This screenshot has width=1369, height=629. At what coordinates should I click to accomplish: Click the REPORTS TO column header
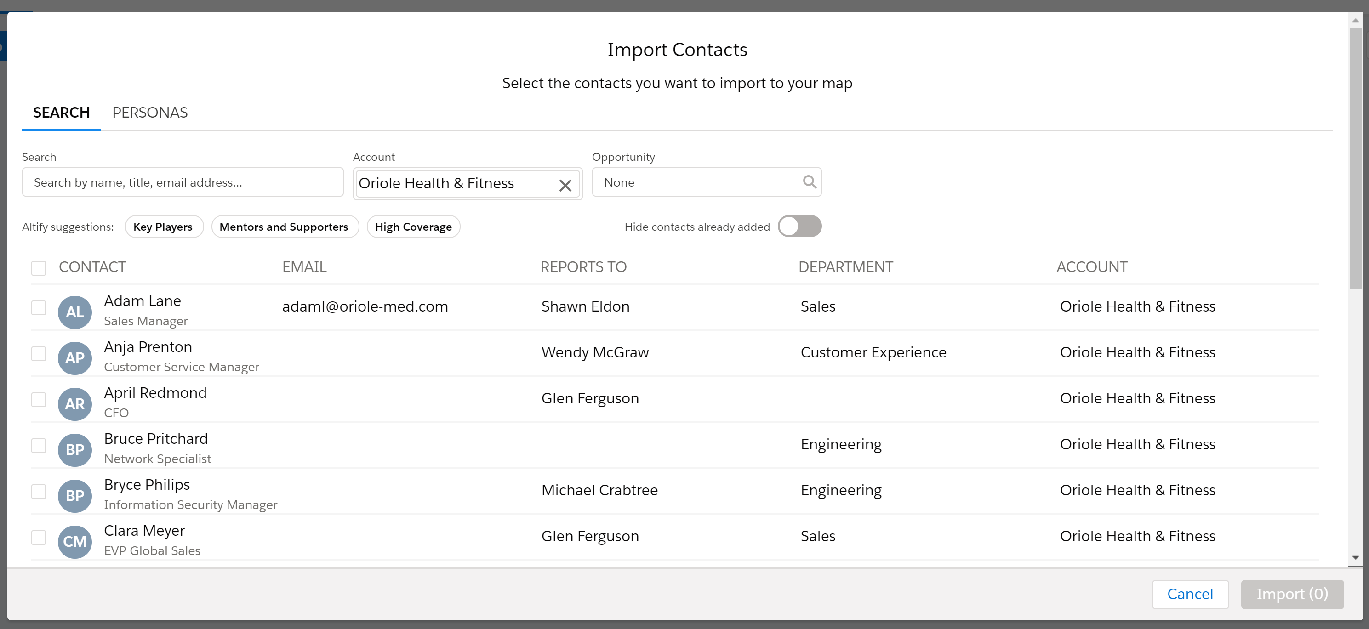coord(583,266)
